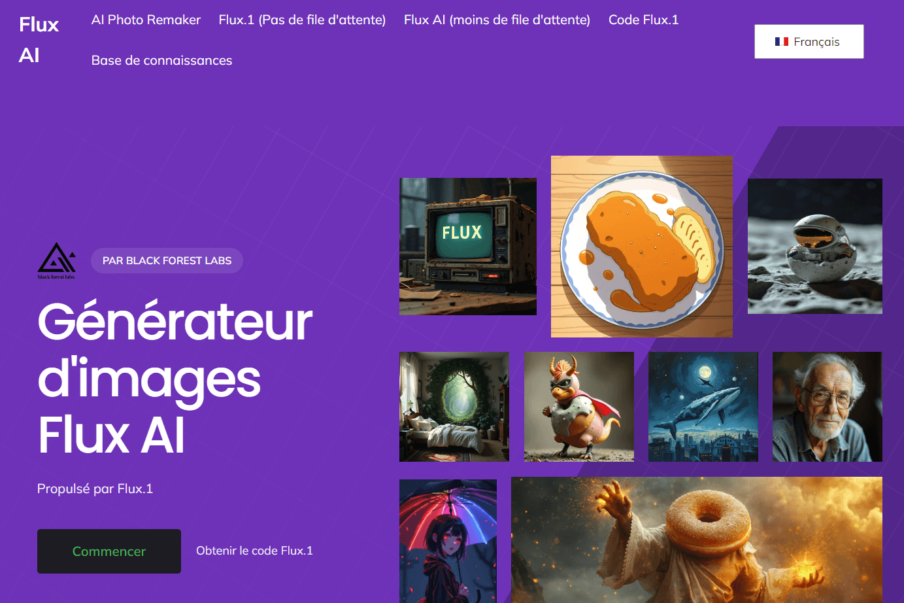Open the retro FLUX television image
Image resolution: width=904 pixels, height=603 pixels.
tap(468, 247)
